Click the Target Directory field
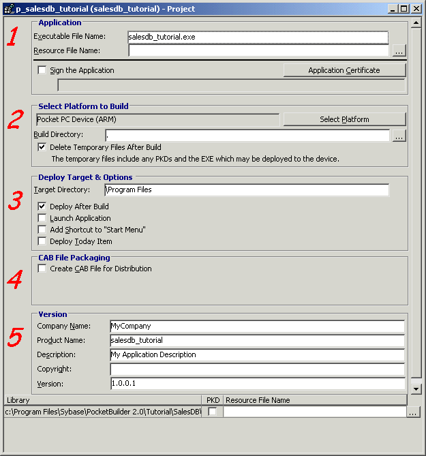This screenshot has height=456, width=426. (x=247, y=190)
